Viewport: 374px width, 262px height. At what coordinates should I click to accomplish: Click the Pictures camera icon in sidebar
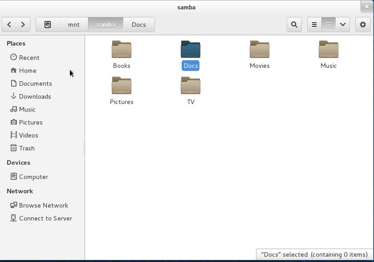point(14,122)
